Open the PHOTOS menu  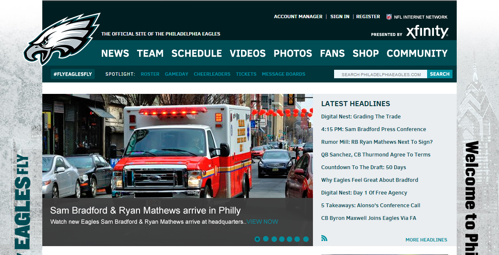(293, 53)
